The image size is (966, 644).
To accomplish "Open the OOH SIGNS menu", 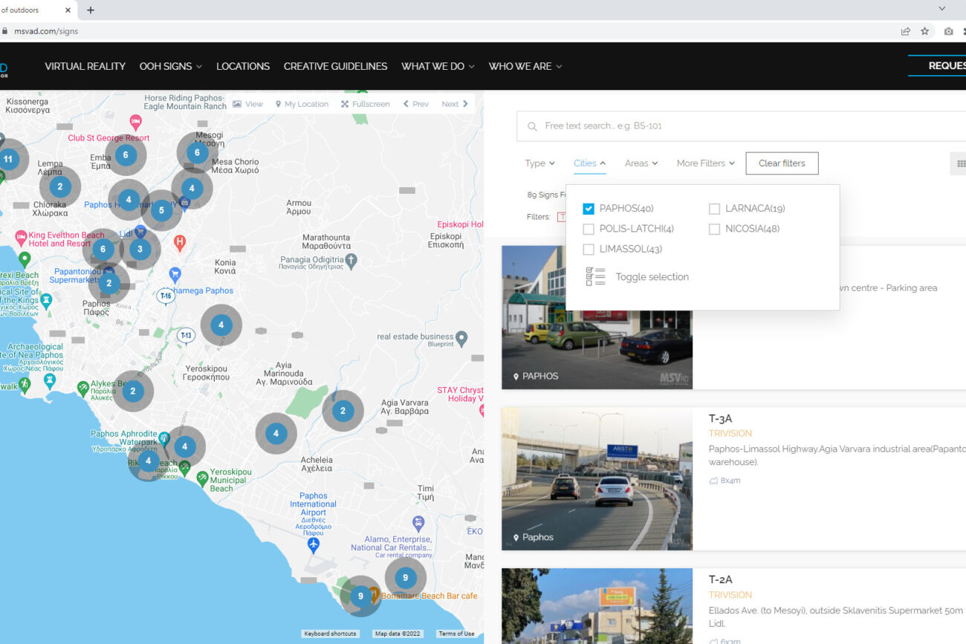I will pyautogui.click(x=170, y=66).
